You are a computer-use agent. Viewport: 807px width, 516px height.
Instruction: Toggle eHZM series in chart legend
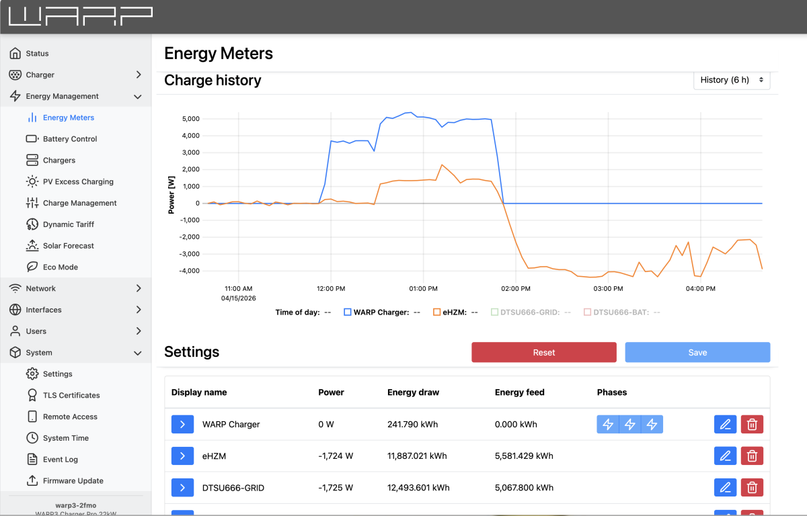pyautogui.click(x=437, y=312)
